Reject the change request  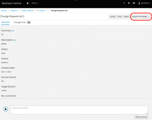tap(126, 16)
